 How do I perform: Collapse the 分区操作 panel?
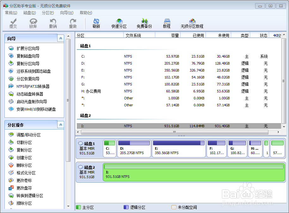tap(60, 125)
